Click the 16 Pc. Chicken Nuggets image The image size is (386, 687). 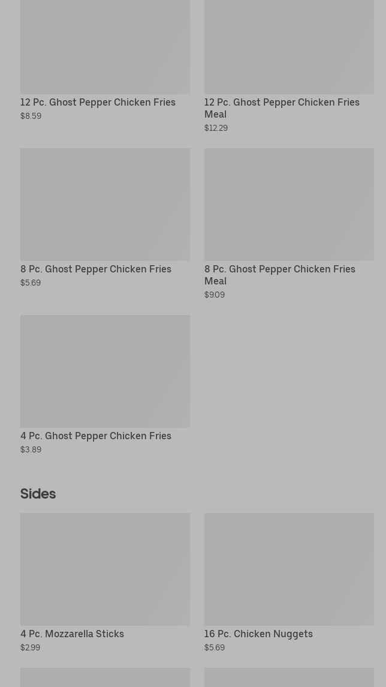(x=289, y=569)
